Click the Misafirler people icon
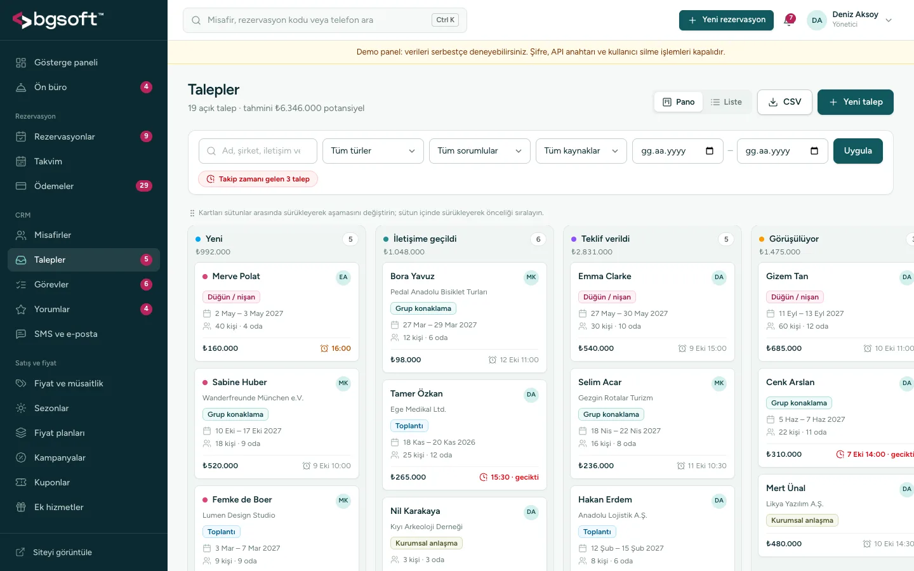The width and height of the screenshot is (914, 571). pos(21,235)
